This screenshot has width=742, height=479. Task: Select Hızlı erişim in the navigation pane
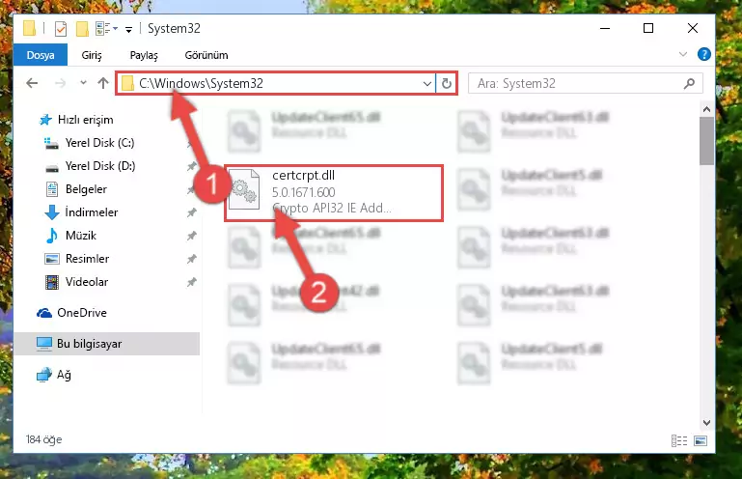[x=75, y=120]
